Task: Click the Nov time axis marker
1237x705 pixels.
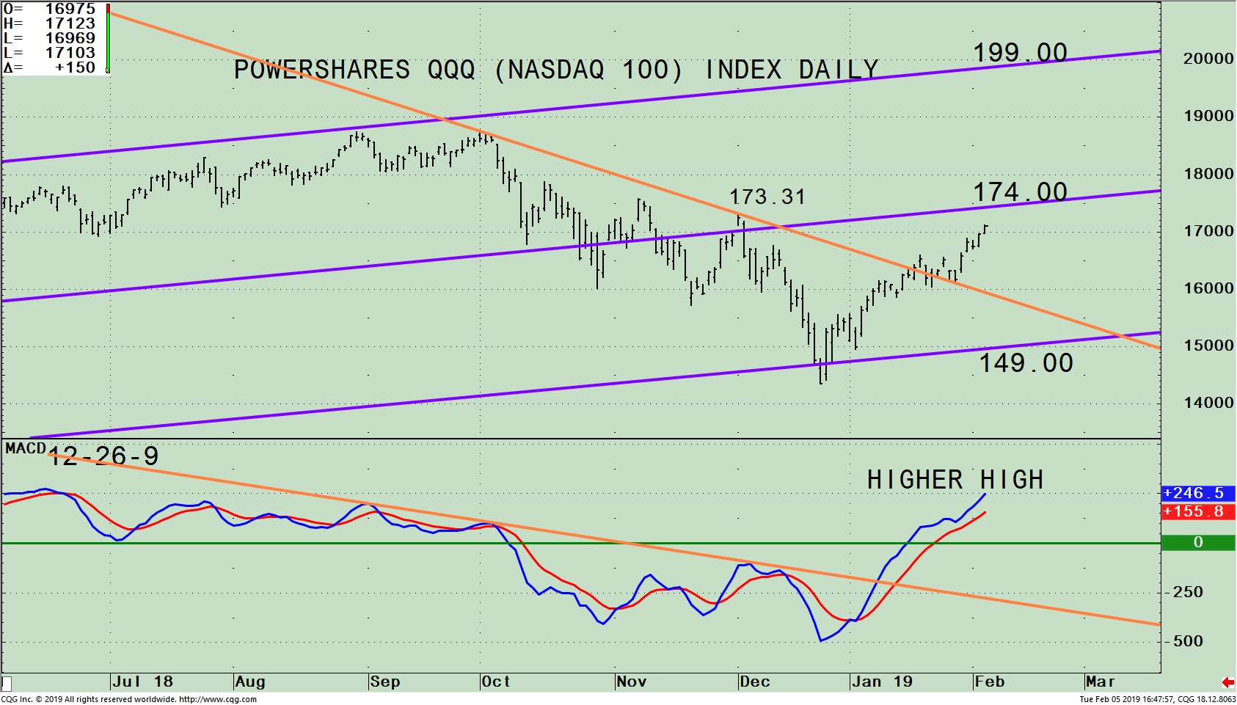Action: [x=632, y=682]
